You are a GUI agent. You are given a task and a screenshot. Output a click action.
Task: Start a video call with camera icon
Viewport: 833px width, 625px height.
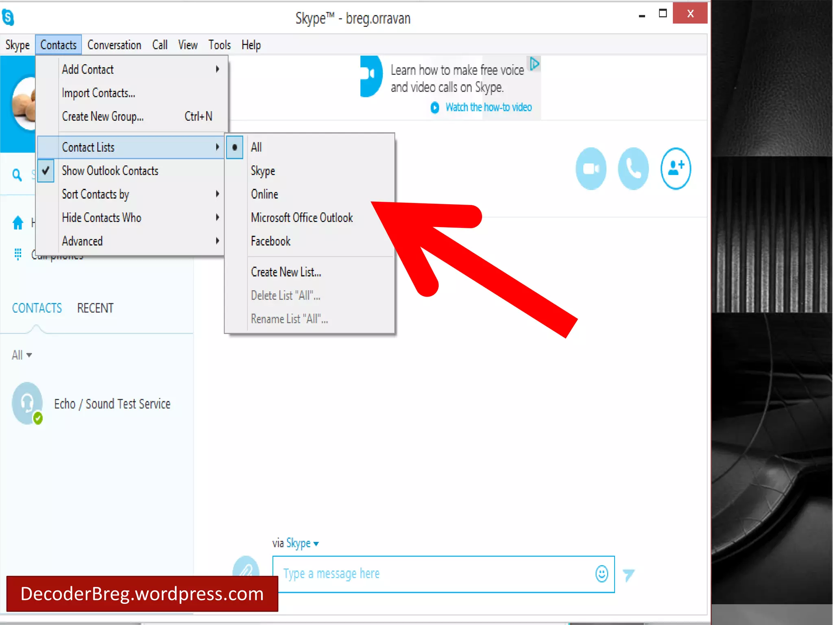(x=591, y=168)
